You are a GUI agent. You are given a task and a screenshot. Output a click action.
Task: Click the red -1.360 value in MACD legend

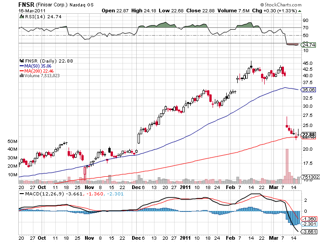tap(95, 194)
